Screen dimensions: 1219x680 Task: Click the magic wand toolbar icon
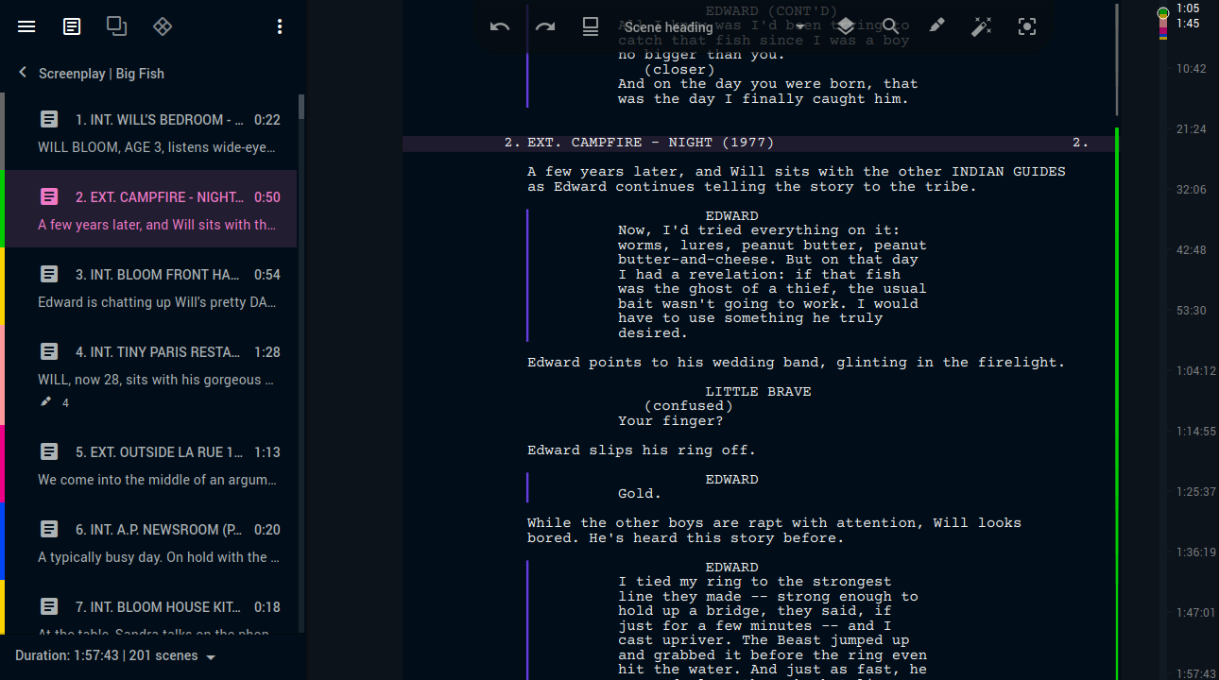[982, 26]
